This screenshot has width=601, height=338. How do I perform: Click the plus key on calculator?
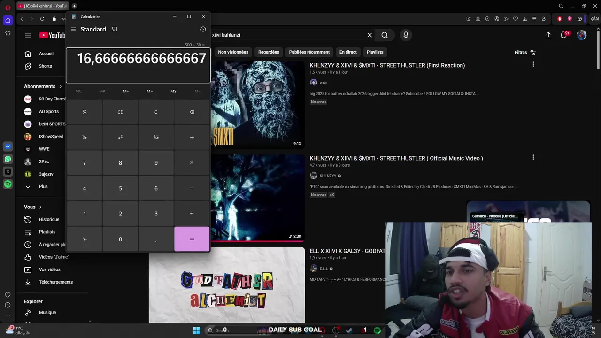point(192,214)
